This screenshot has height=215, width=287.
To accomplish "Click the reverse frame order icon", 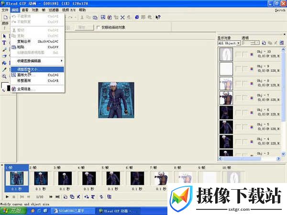I will click(87, 197).
